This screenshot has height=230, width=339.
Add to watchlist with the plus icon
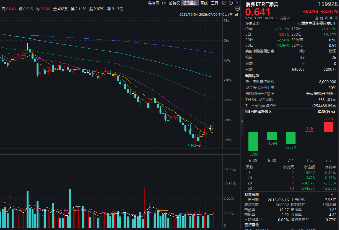point(336,18)
